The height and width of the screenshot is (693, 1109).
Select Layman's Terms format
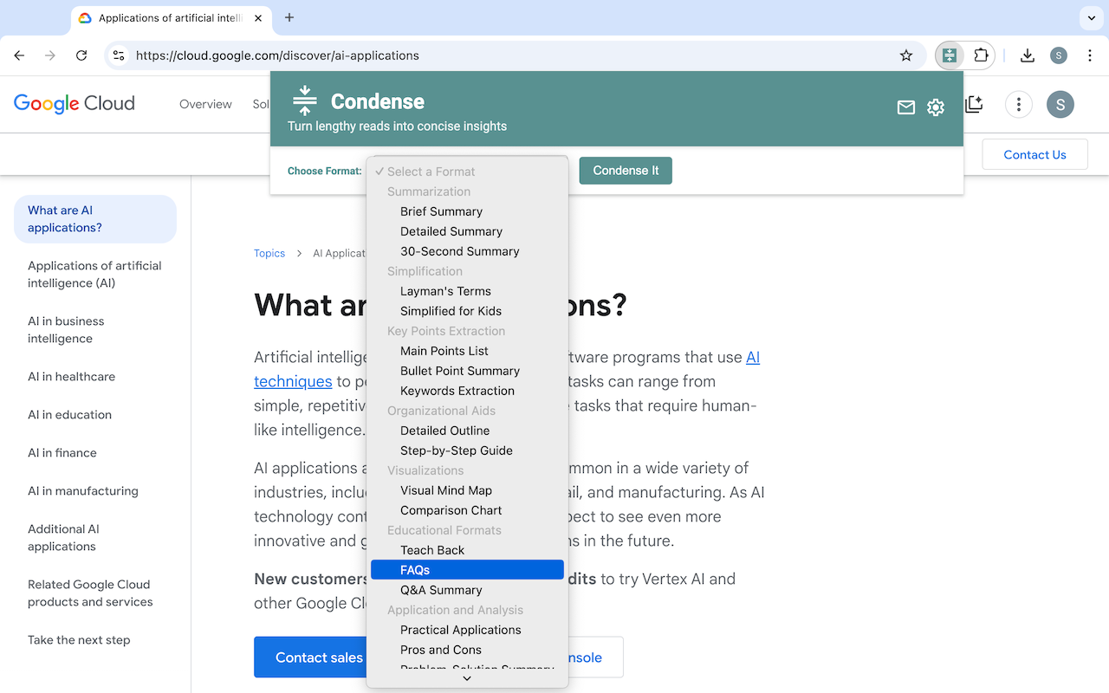(468, 291)
